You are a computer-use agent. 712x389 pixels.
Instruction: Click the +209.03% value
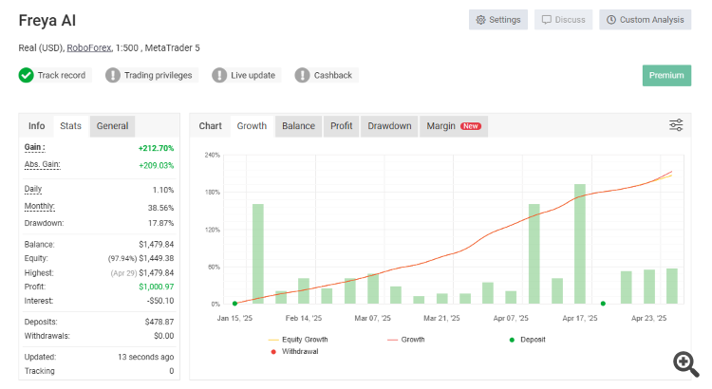point(157,165)
